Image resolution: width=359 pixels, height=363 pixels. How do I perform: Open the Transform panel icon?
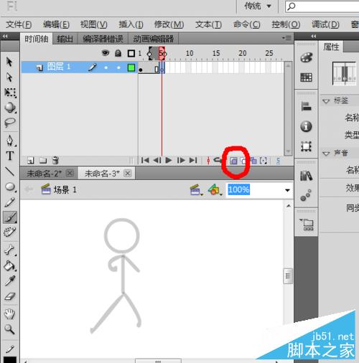(306, 146)
